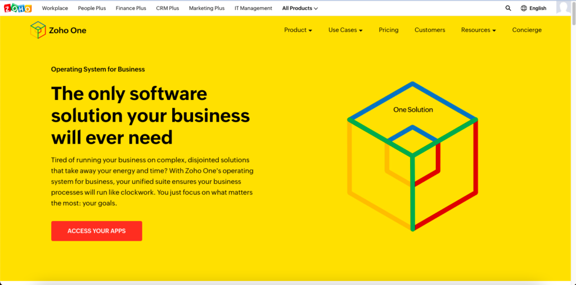Click the headline "The only software solution"

[151, 116]
